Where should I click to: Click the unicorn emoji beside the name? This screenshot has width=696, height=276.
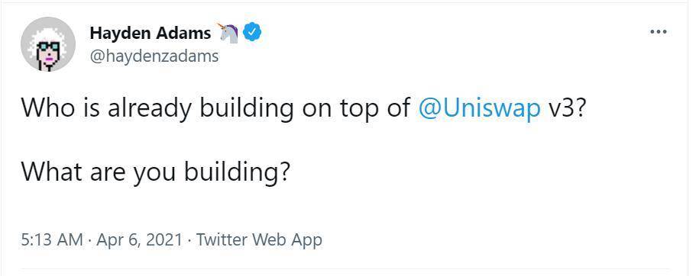(227, 33)
